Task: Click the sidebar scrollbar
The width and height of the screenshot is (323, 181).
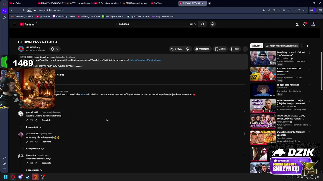Action: click(x=321, y=70)
